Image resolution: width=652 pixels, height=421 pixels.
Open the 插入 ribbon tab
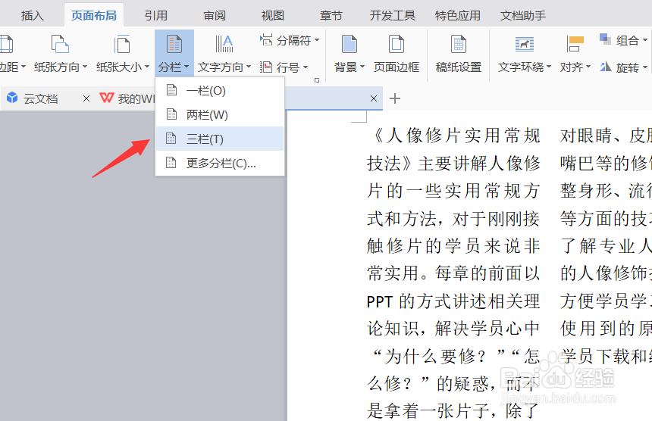pos(33,16)
